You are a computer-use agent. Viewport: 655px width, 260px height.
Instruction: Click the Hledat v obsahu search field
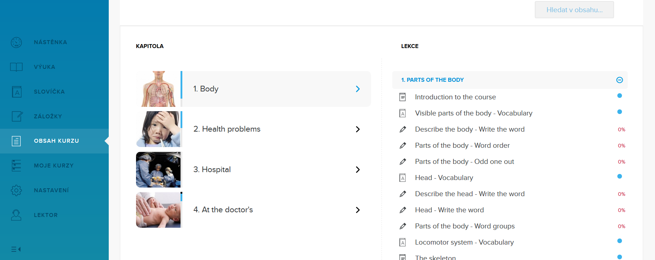(574, 10)
